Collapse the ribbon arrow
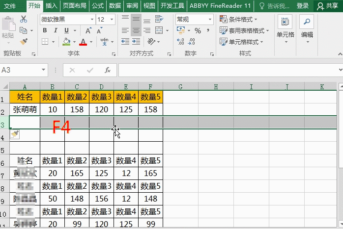 pyautogui.click(x=340, y=54)
